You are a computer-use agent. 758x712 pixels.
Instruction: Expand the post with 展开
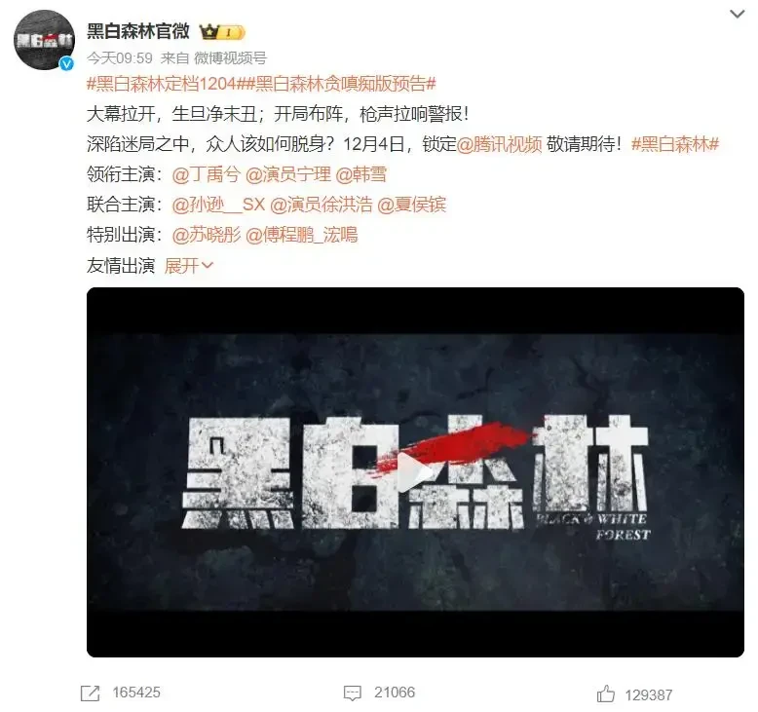coord(189,265)
